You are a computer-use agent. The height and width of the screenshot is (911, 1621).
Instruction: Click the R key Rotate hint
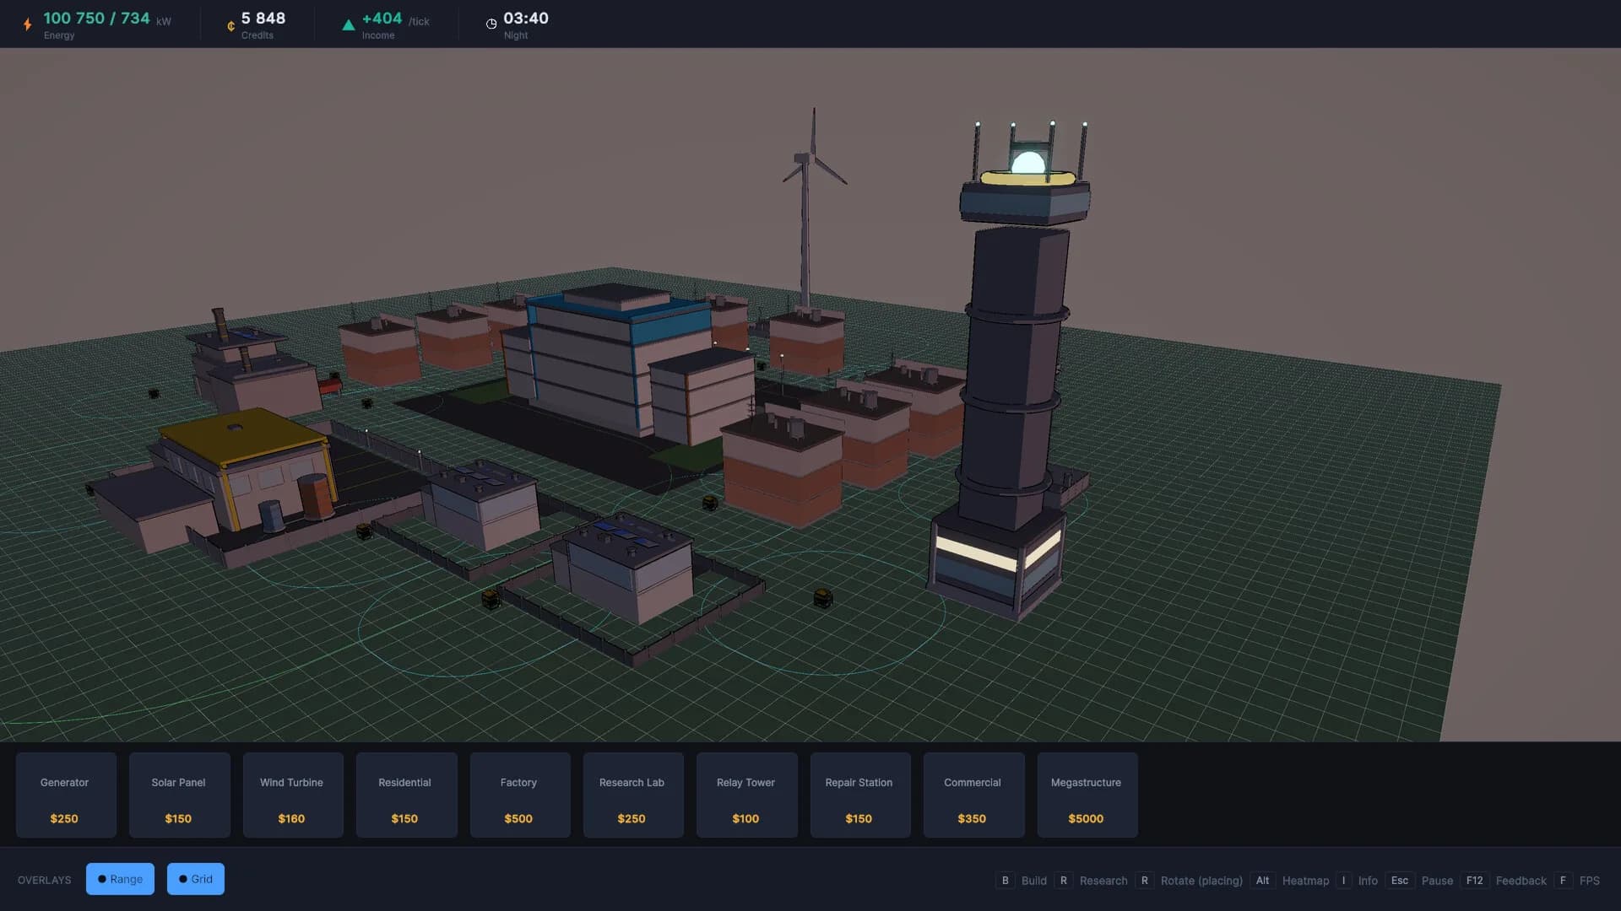tap(1144, 881)
